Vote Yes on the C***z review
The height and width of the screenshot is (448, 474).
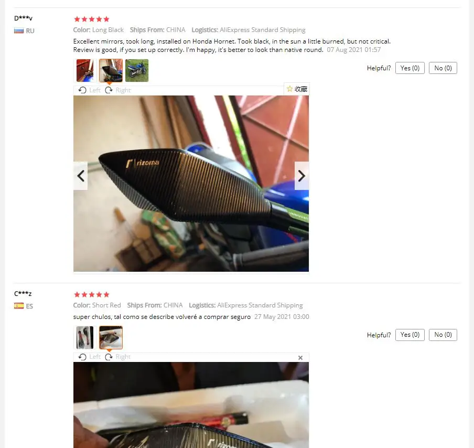coord(410,335)
